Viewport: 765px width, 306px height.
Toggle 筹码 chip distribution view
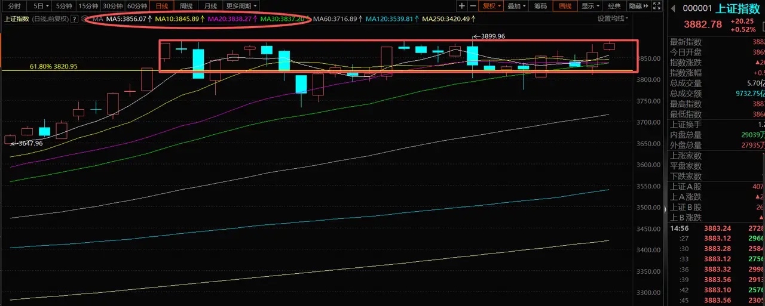541,6
